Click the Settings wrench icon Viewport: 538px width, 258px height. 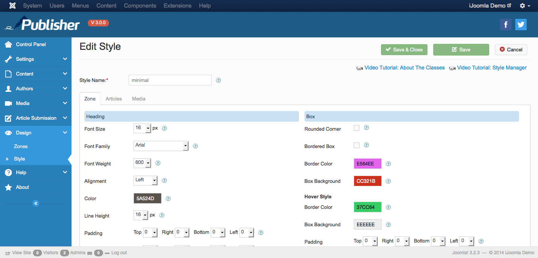point(8,59)
